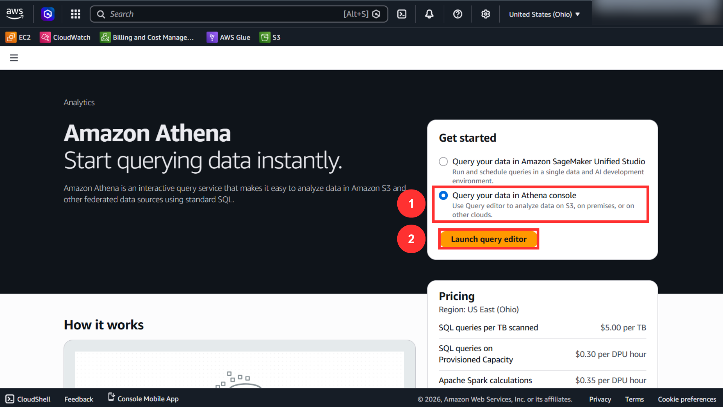Open the services grid menu icon
723x407 pixels.
click(x=76, y=14)
